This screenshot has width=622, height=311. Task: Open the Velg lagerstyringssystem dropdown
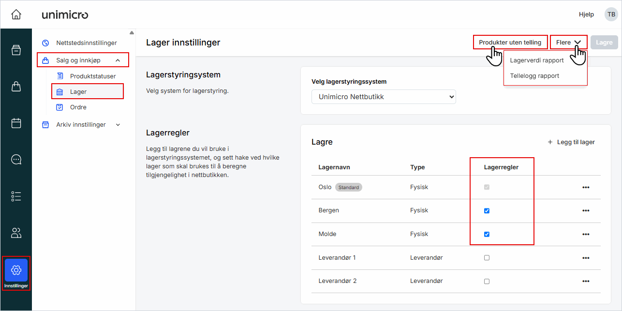(x=383, y=97)
